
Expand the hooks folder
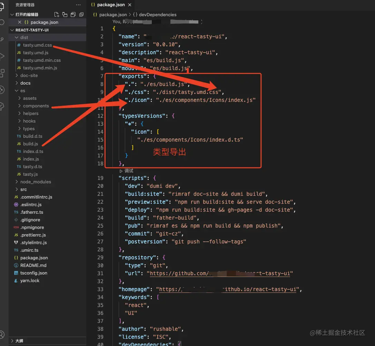click(x=19, y=121)
